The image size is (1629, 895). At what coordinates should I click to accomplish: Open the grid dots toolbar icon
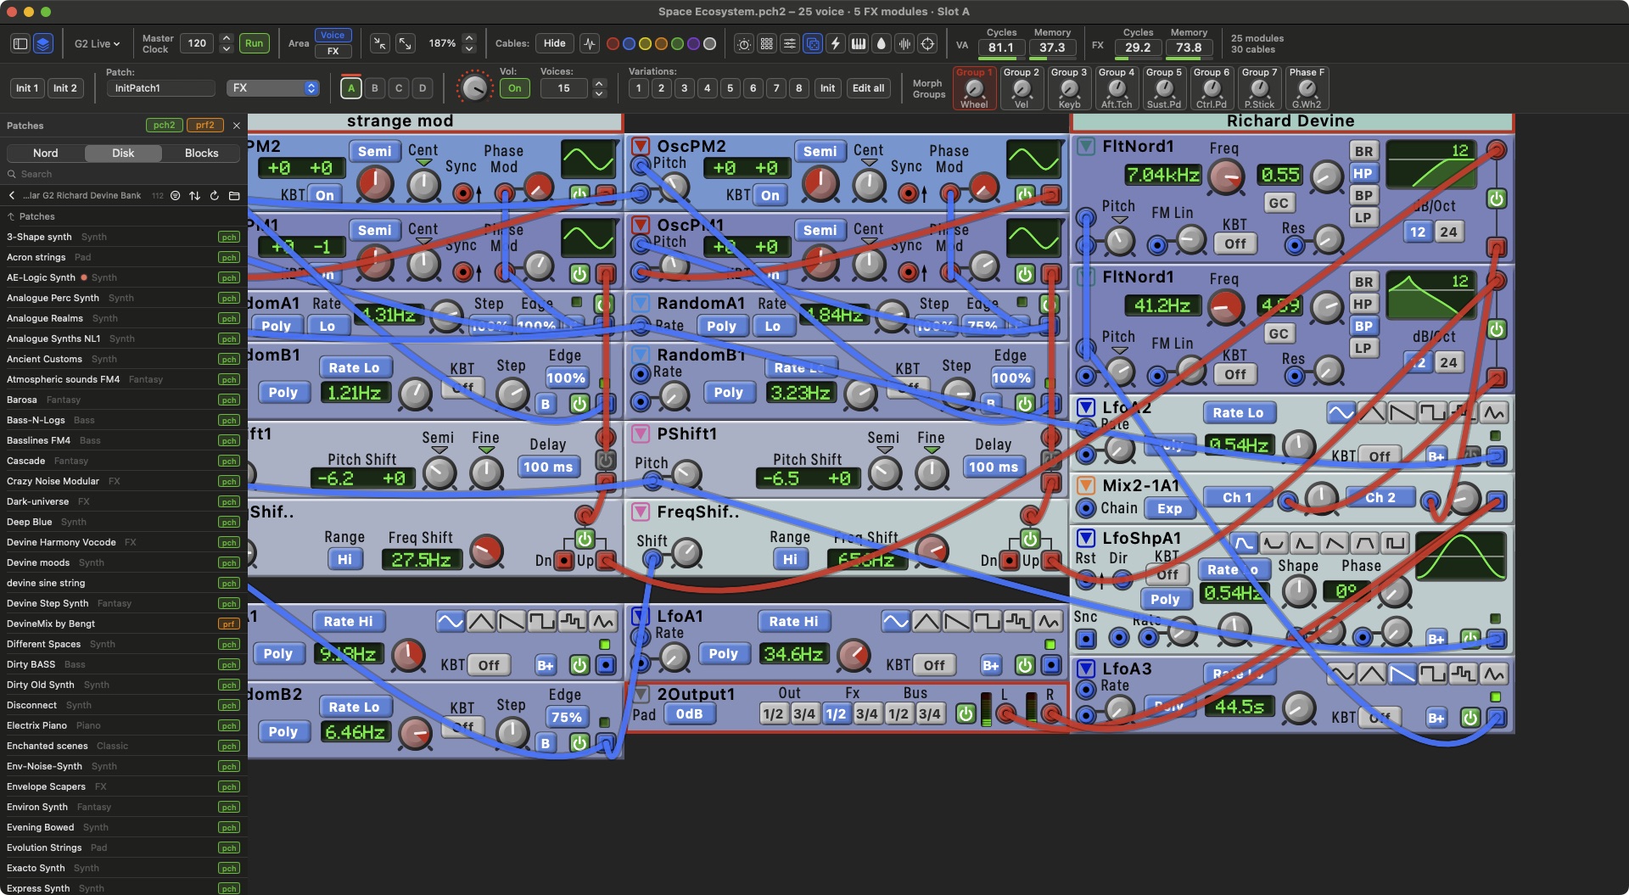[767, 43]
